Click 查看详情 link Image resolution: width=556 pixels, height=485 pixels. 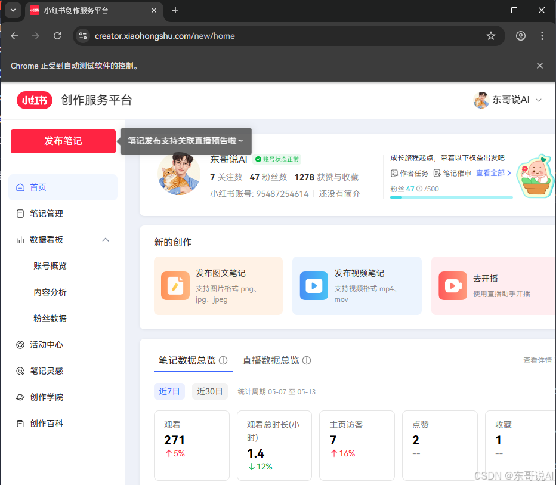tap(537, 360)
